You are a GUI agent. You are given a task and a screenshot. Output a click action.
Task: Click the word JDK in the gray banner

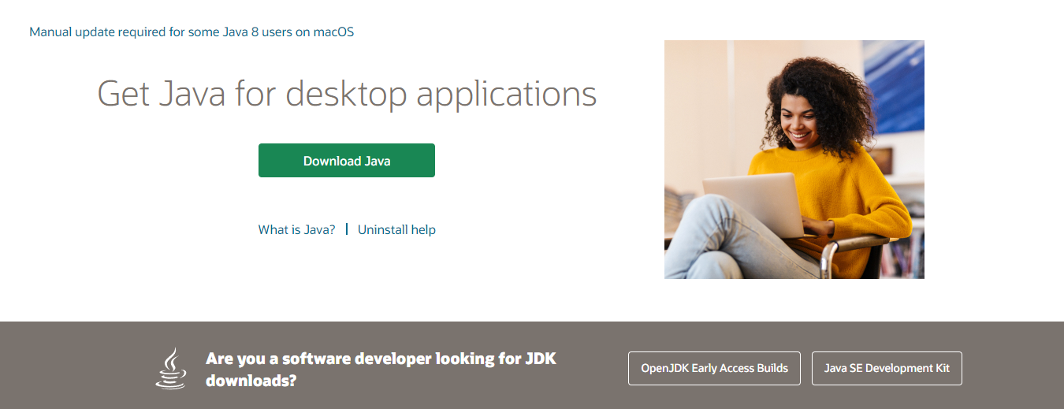click(x=541, y=359)
